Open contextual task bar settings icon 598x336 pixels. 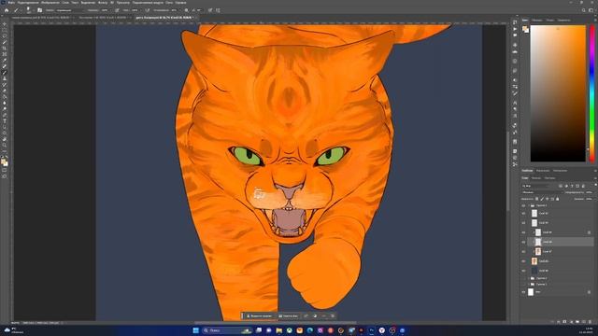click(x=333, y=315)
